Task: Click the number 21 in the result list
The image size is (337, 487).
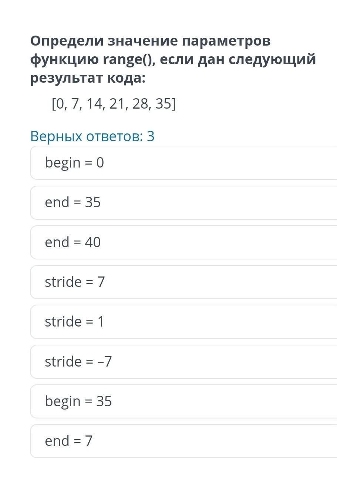Action: [x=117, y=104]
